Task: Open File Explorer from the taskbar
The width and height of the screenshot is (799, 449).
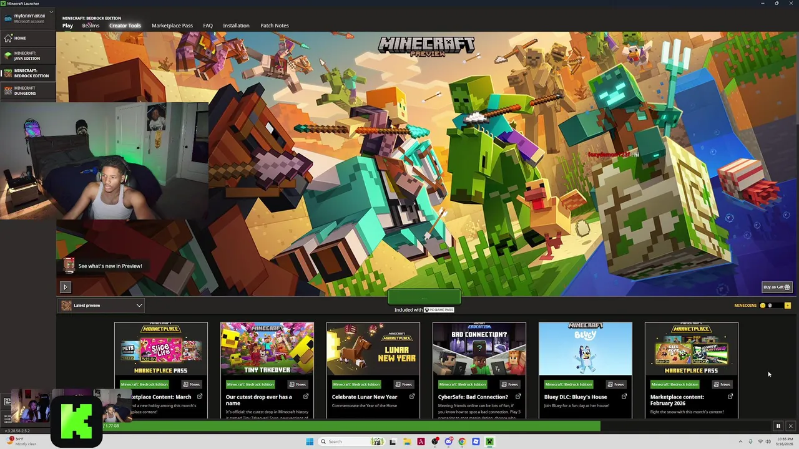Action: point(407,442)
